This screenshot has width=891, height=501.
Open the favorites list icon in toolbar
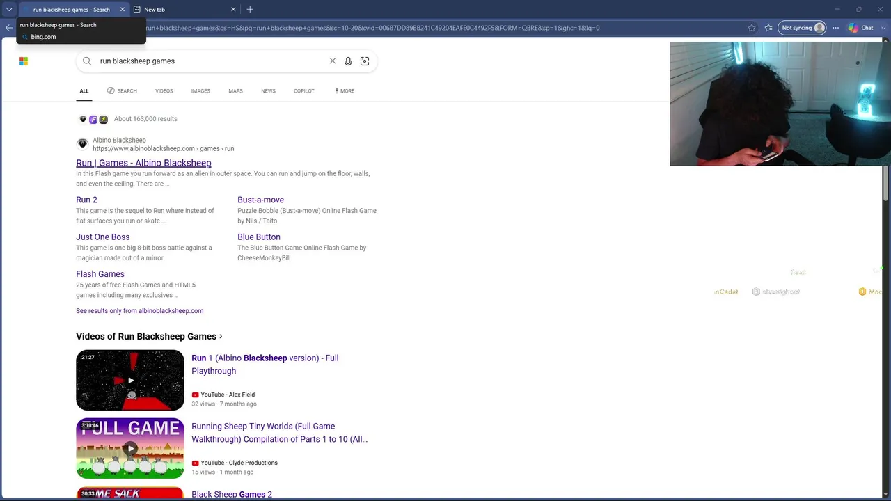(768, 28)
